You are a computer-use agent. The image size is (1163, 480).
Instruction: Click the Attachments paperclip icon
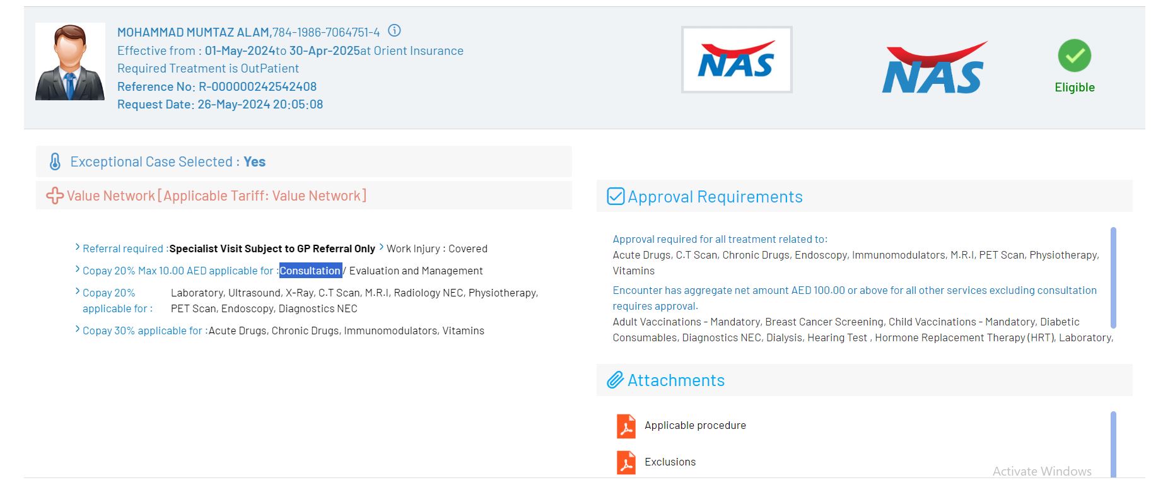[615, 380]
